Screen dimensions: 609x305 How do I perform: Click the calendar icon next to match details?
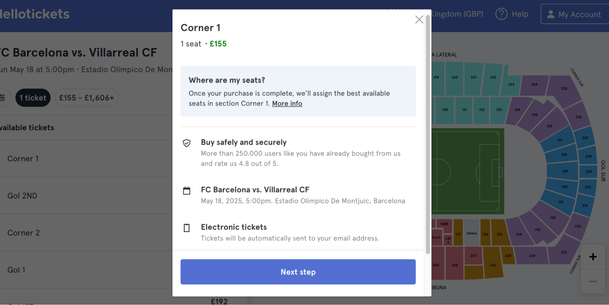click(186, 190)
